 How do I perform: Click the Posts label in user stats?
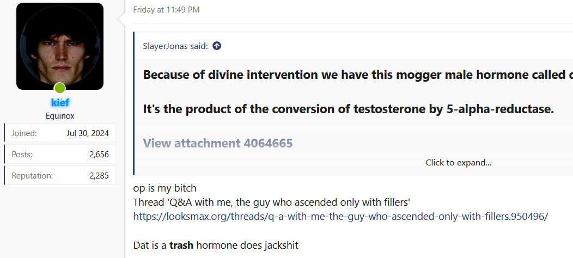pyautogui.click(x=22, y=155)
